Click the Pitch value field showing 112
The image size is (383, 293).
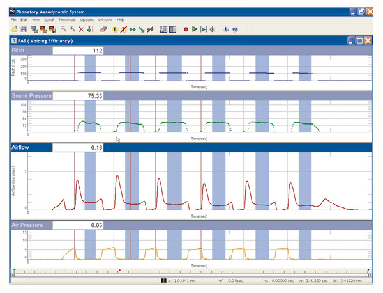click(x=78, y=51)
